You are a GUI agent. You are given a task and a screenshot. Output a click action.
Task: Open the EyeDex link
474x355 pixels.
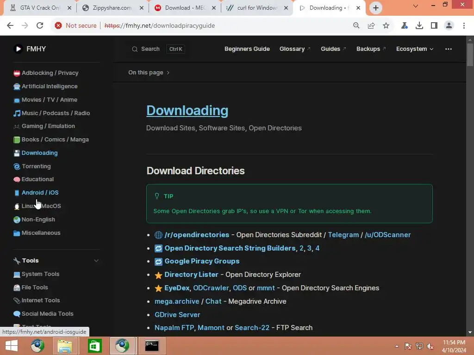(x=177, y=288)
